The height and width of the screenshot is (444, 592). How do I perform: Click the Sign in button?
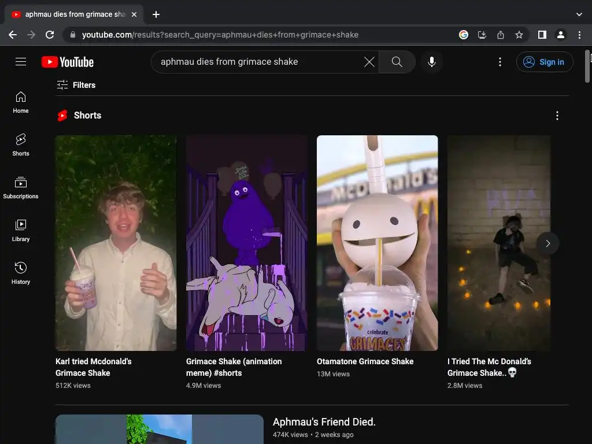[x=545, y=62]
